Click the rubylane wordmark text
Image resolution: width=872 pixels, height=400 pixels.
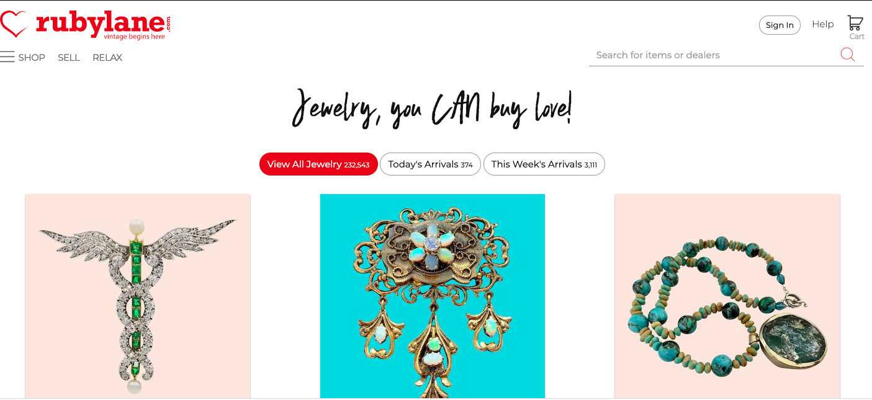tap(99, 22)
